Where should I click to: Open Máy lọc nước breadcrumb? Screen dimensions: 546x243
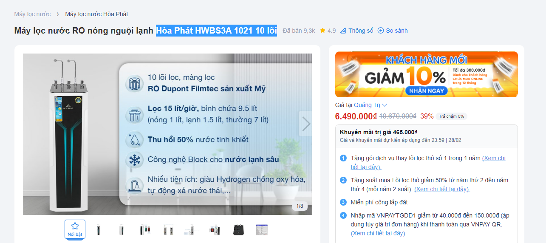32,14
